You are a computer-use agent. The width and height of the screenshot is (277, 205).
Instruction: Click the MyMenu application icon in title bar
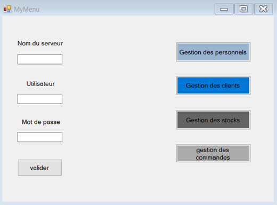(7, 9)
